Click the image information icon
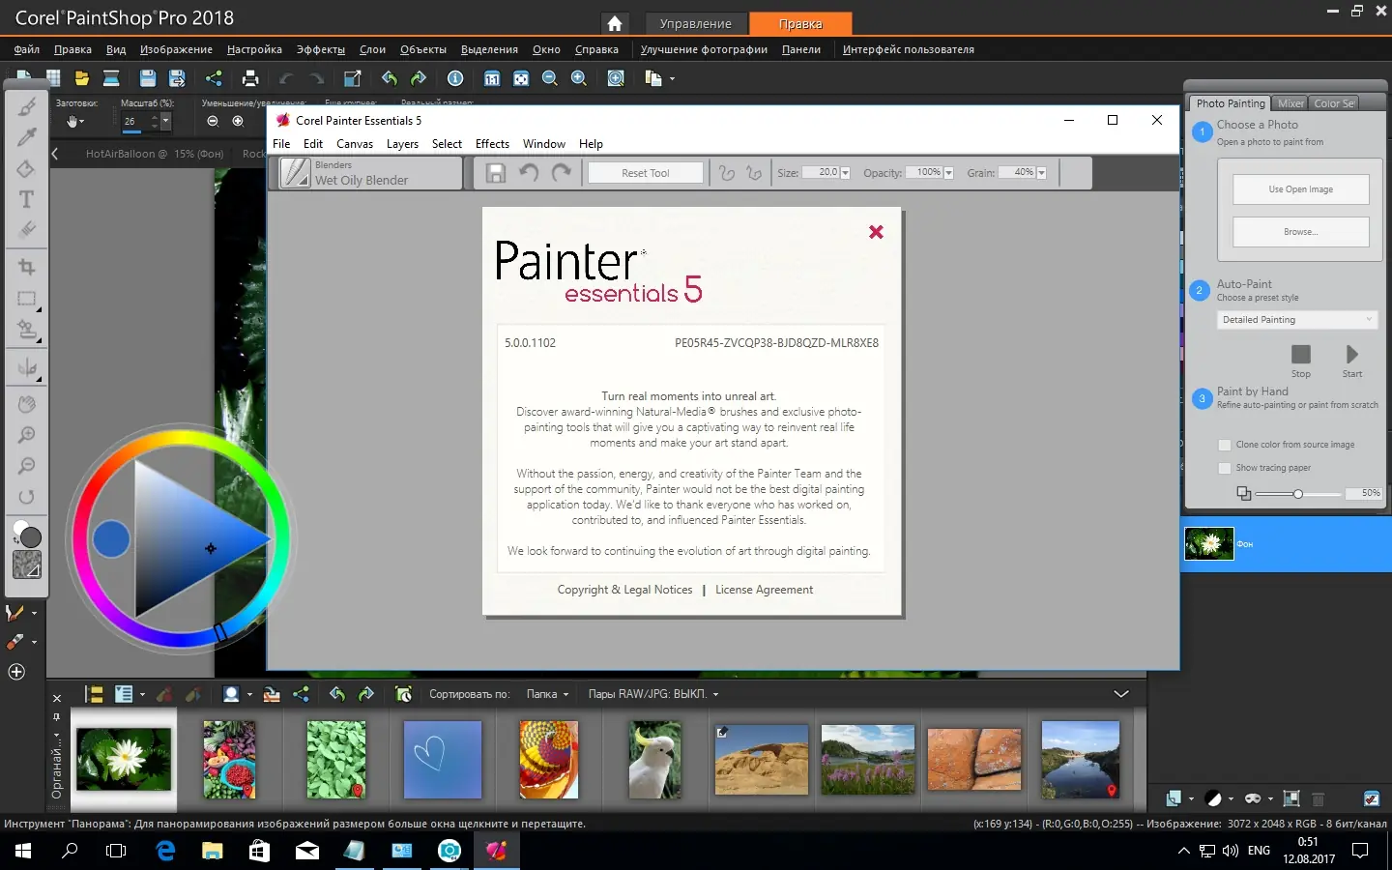Screen dimensions: 1392x870 tap(455, 78)
